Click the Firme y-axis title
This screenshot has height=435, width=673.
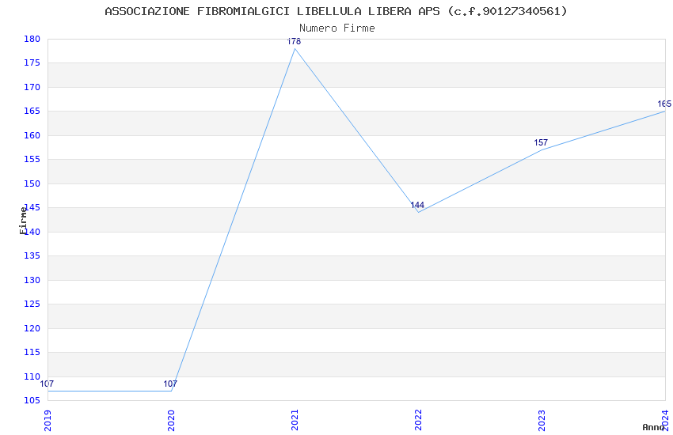click(23, 221)
